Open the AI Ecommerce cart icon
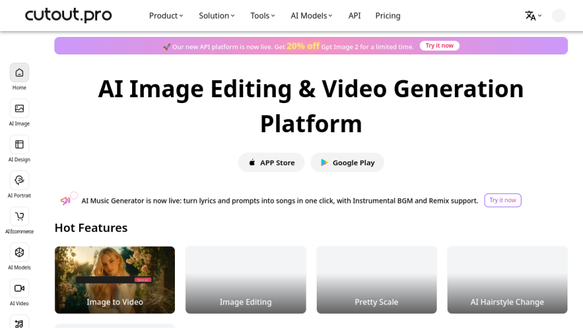The height and width of the screenshot is (328, 583). [x=19, y=217]
